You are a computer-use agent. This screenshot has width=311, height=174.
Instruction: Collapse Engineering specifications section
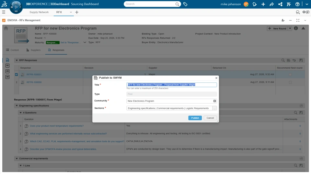pos(17,106)
